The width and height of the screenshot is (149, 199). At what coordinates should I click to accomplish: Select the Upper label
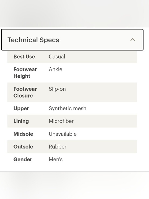21,109
